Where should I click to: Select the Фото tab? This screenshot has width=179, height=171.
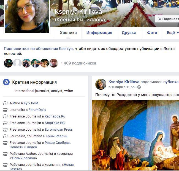click(x=152, y=33)
